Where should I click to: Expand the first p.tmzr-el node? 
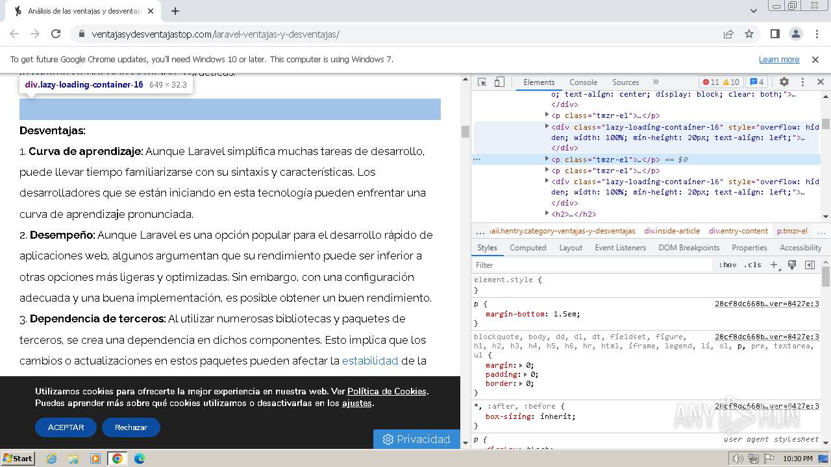[x=547, y=115]
